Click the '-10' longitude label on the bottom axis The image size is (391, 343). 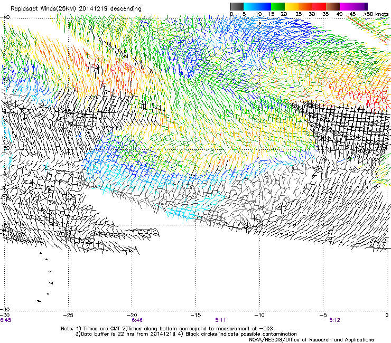(259, 316)
